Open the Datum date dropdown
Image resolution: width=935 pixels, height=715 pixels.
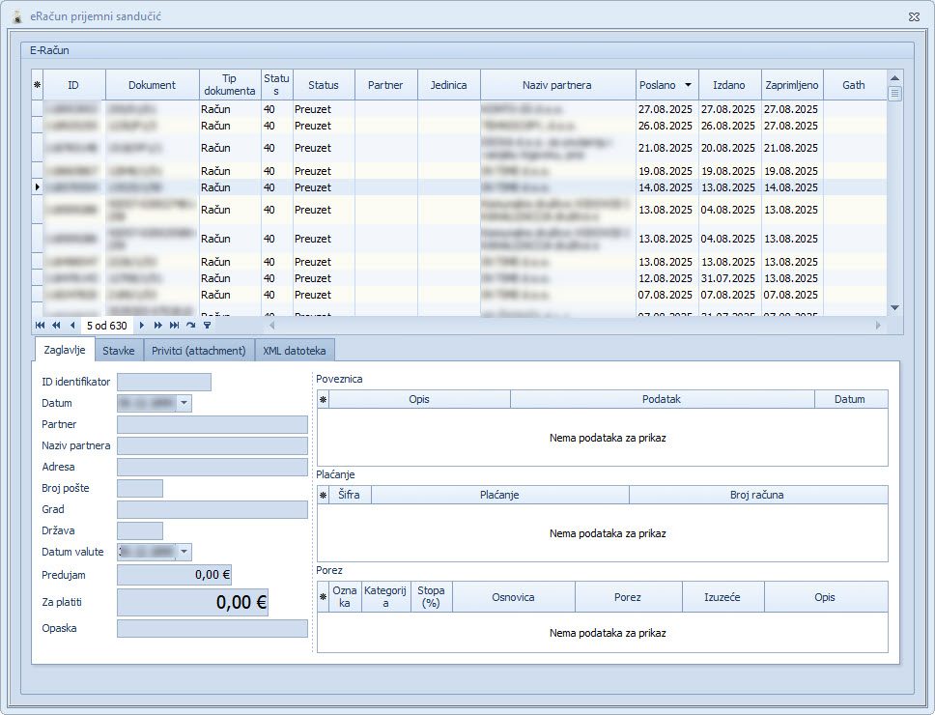(184, 404)
